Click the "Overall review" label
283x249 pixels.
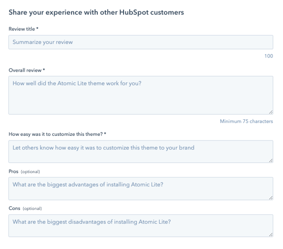point(25,70)
